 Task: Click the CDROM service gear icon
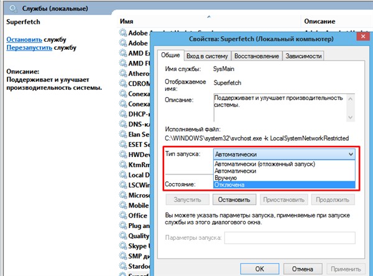123,83
